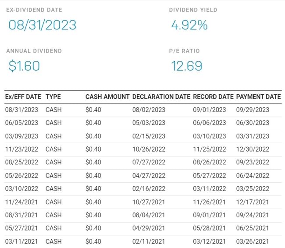This screenshot has width=285, height=248.
Task: Click the CASH AMOUNT column header
Action: point(107,96)
